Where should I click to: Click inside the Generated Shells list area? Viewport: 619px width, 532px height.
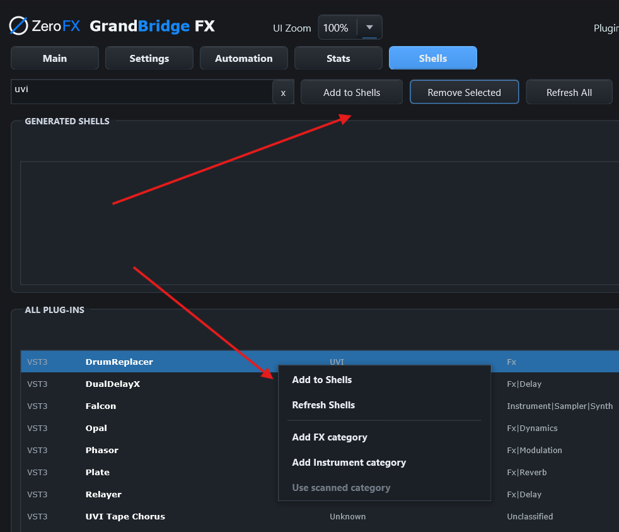(320, 223)
